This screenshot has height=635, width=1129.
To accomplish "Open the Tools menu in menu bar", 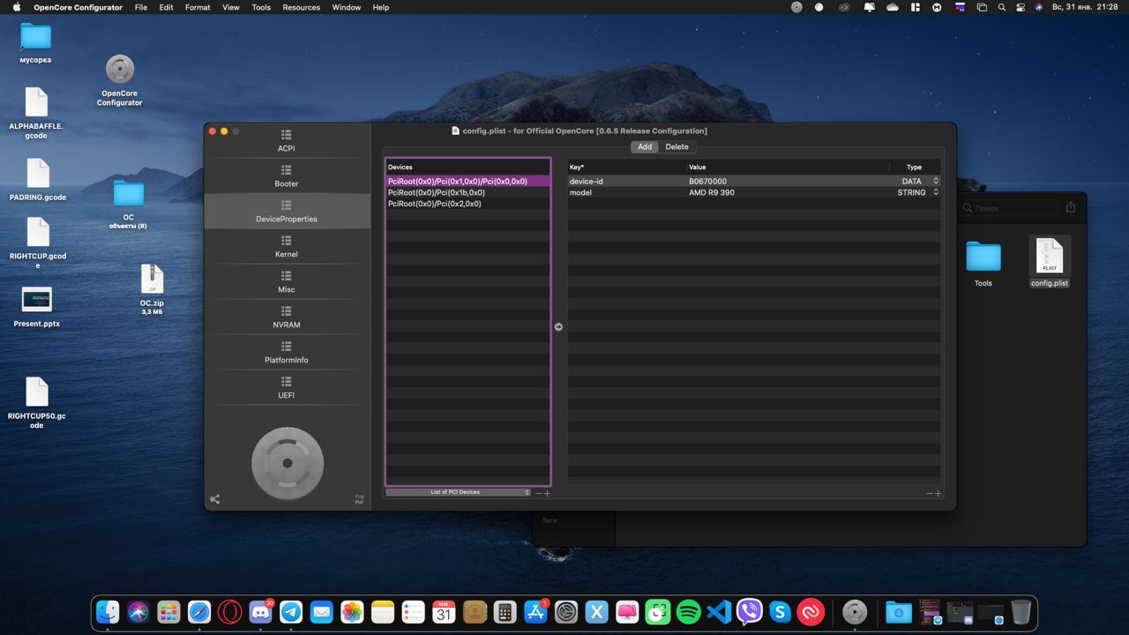I will [x=261, y=7].
